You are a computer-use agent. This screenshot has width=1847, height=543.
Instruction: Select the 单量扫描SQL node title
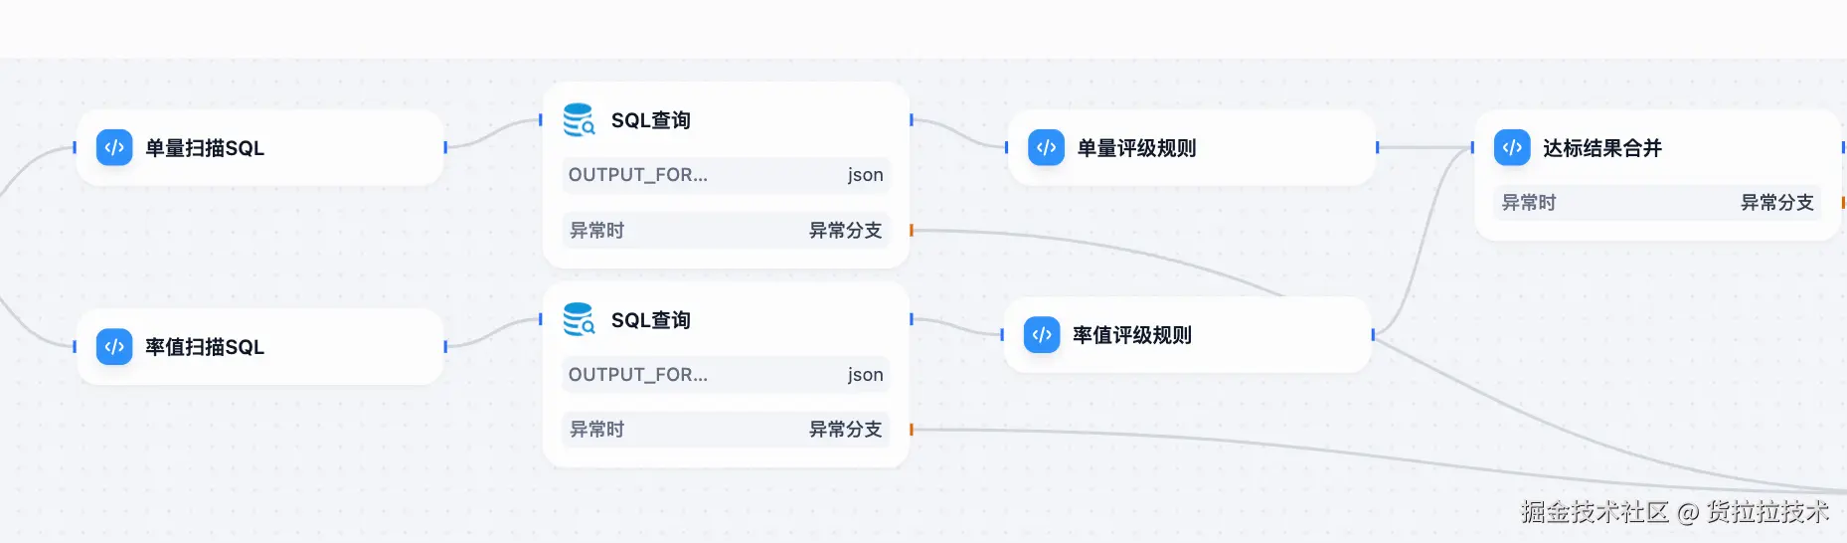click(x=205, y=148)
